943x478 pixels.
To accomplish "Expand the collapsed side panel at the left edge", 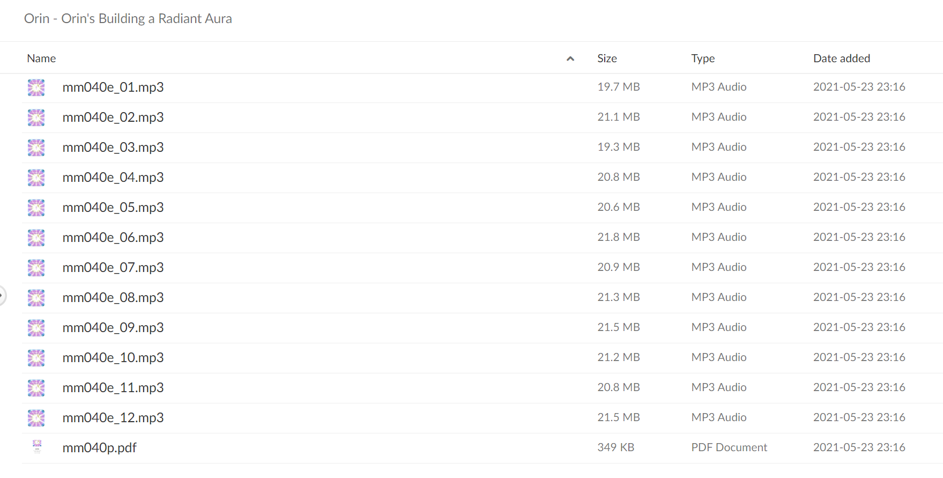I will (2, 295).
